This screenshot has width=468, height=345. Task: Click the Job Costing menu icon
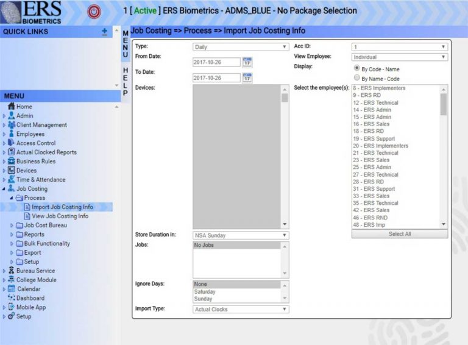pyautogui.click(x=12, y=188)
